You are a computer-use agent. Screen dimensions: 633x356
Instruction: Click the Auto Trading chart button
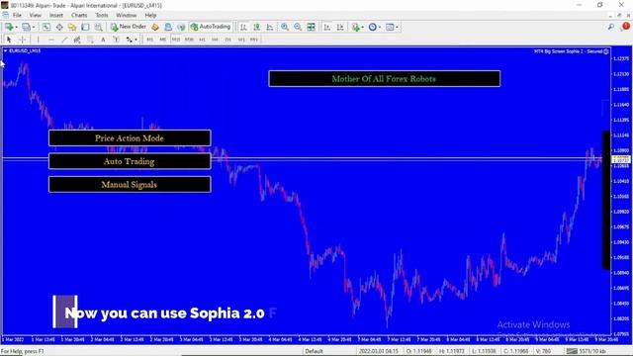click(x=130, y=161)
